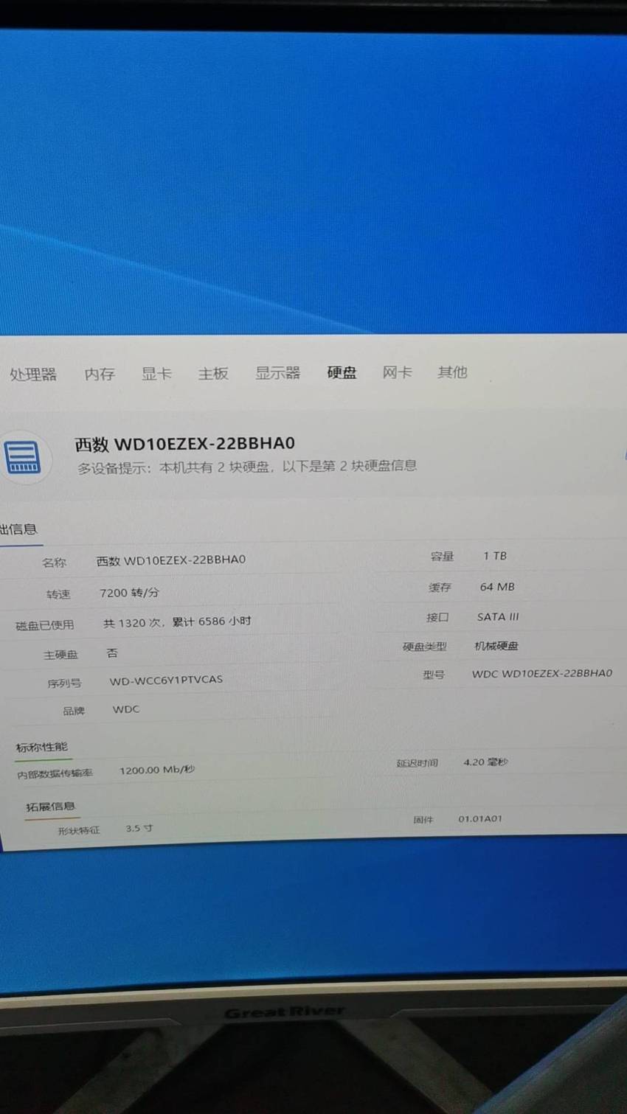Click the usage value 共 1320 次, 累计 6586 小时
Image resolution: width=627 pixels, height=1114 pixels.
[x=177, y=622]
